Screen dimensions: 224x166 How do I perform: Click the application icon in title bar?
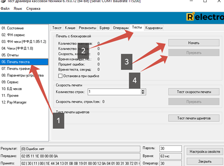pyautogui.click(x=3, y=1)
